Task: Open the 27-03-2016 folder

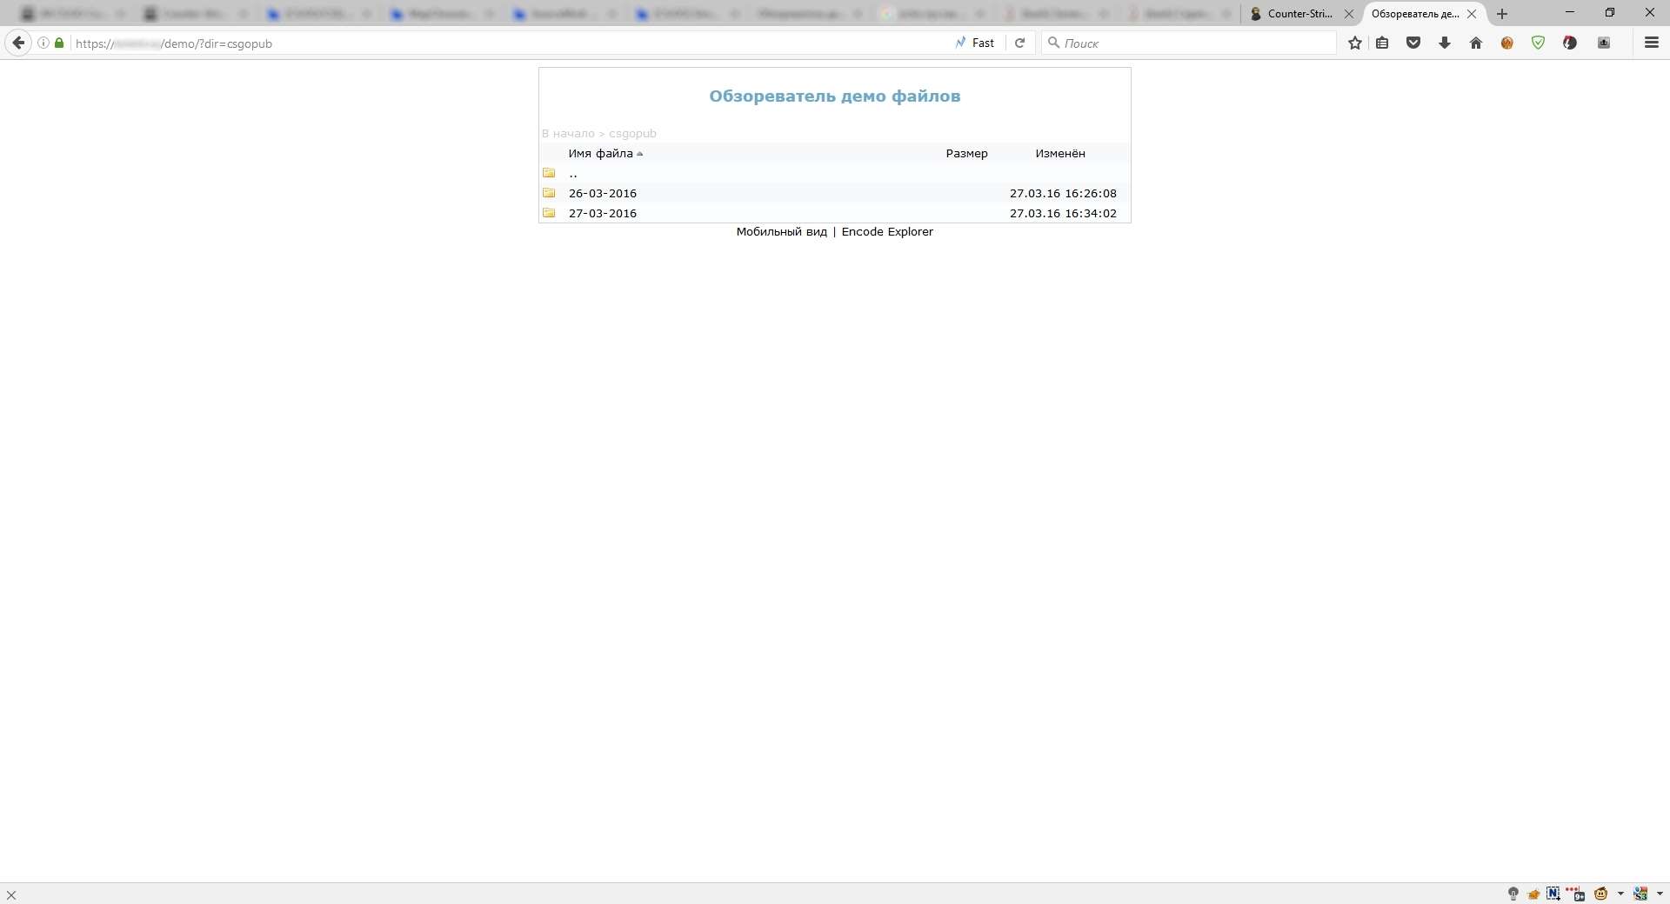Action: [603, 213]
